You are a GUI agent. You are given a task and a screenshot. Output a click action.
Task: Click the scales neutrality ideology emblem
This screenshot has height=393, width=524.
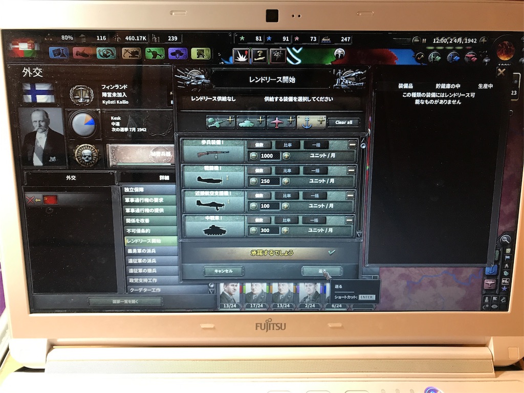coord(81,95)
